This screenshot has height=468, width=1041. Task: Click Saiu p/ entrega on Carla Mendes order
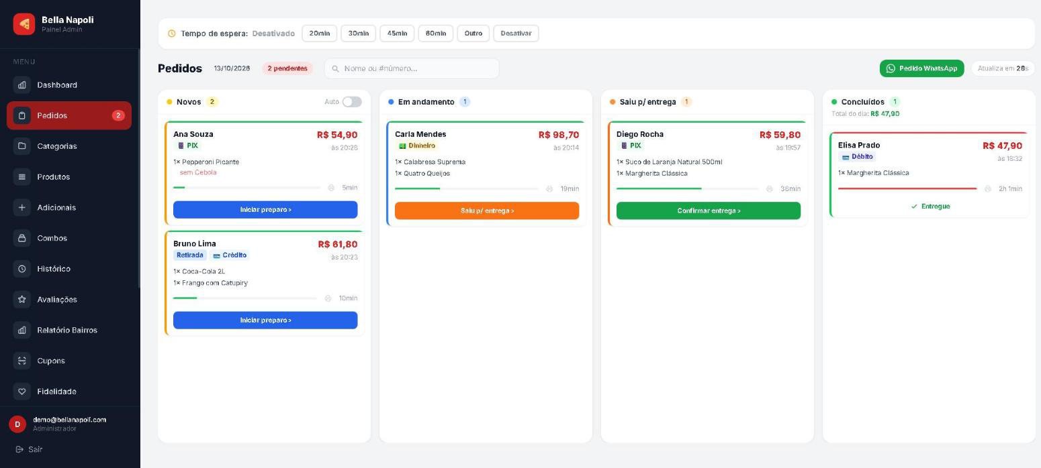[487, 211]
